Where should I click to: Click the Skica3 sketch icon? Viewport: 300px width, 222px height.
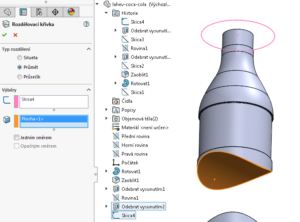125,40
